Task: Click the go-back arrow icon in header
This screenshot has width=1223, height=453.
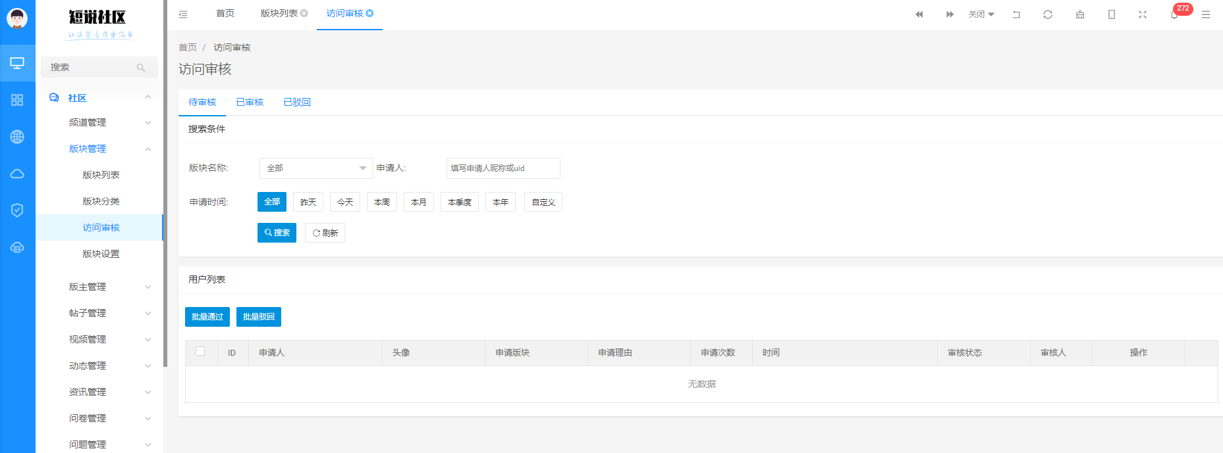Action: [x=1016, y=14]
